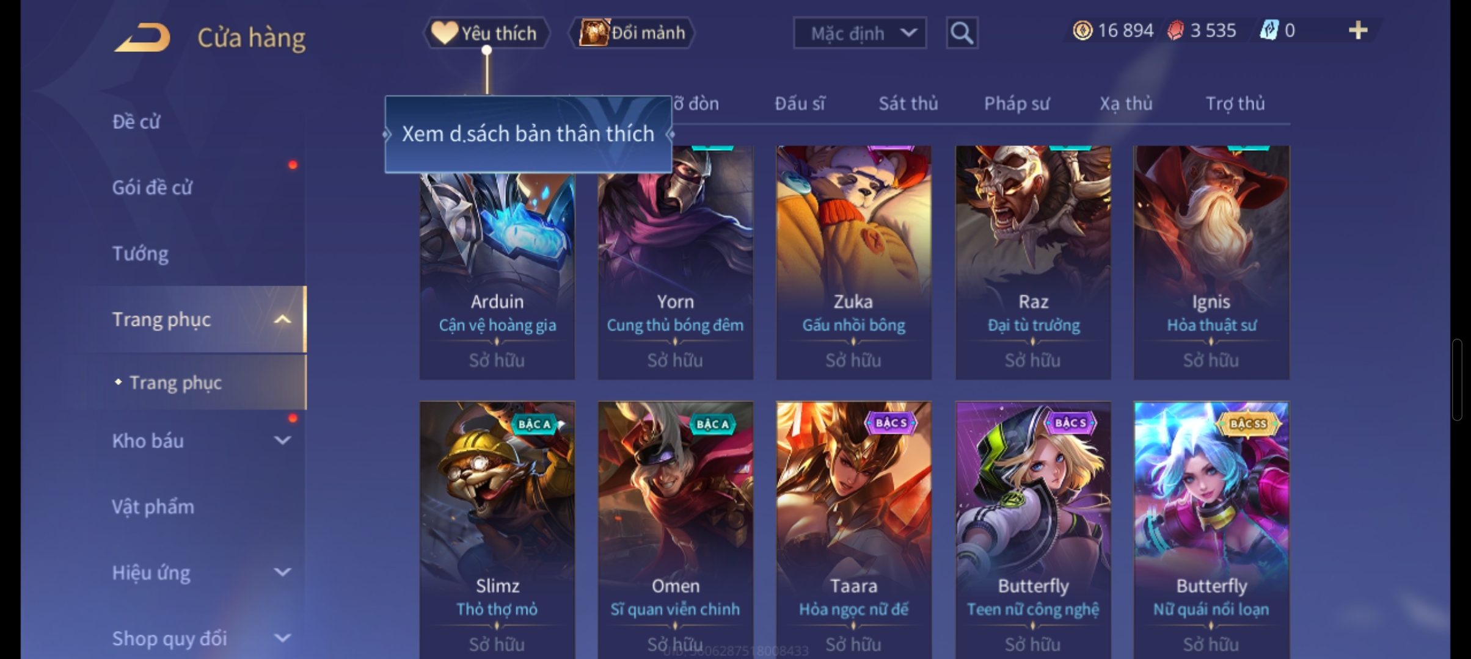Viewport: 1471px width, 659px height.
Task: Switch to the Pháp sư tab
Action: pos(1017,104)
